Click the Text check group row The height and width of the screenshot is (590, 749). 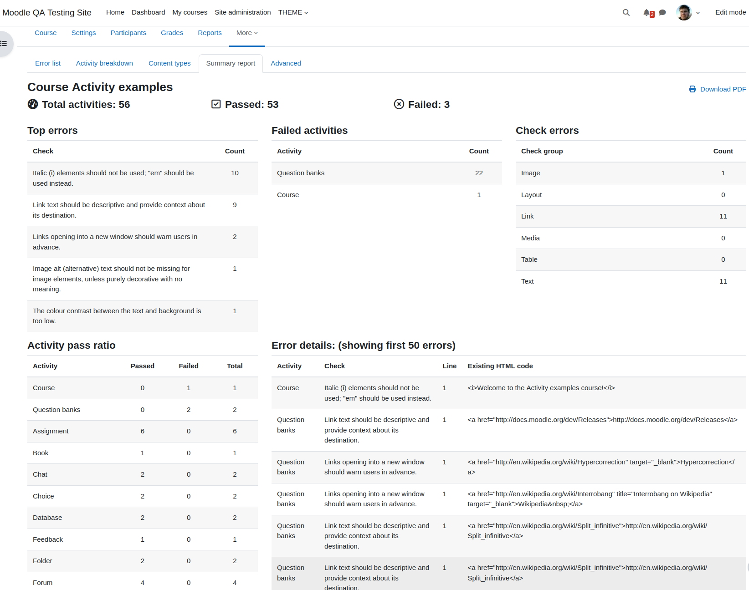[x=631, y=281]
